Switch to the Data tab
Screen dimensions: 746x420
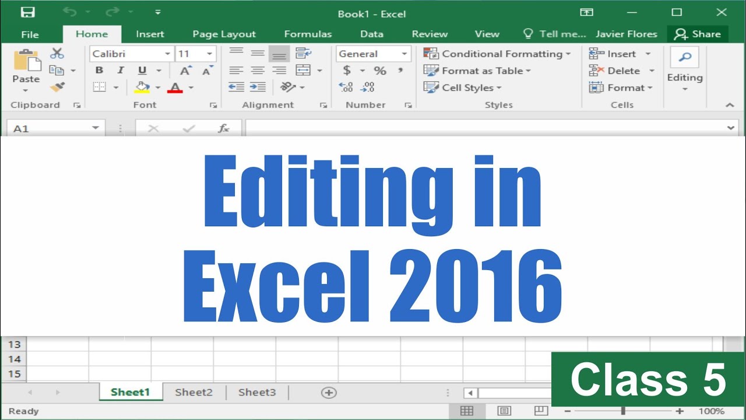click(x=372, y=34)
